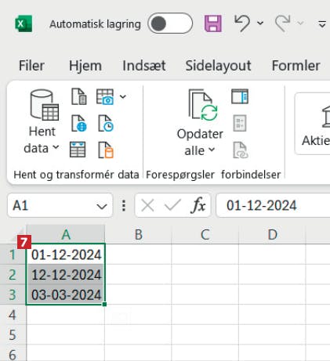Click the purple Save icon
Screen dimensions: 330x361
tap(213, 23)
